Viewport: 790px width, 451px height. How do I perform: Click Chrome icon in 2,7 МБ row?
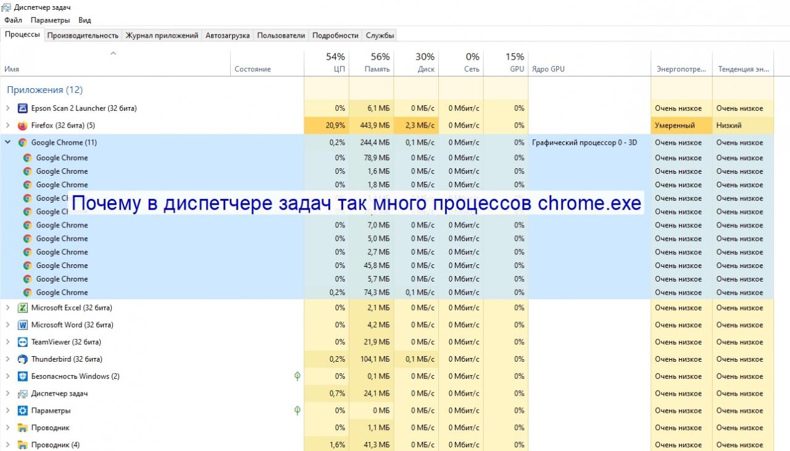28,253
